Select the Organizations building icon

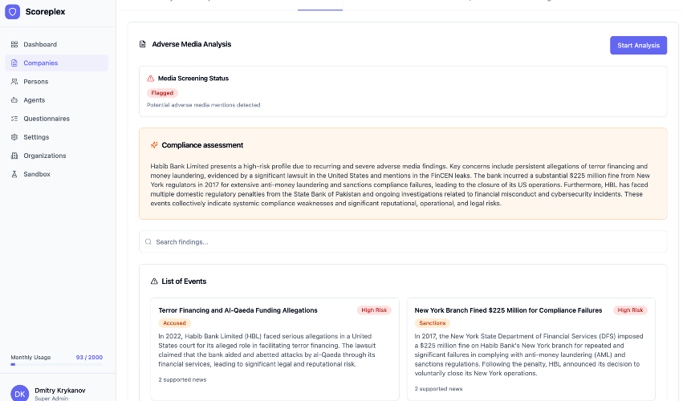14,156
